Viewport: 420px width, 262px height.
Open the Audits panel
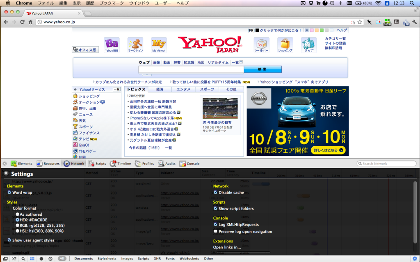pyautogui.click(x=167, y=164)
